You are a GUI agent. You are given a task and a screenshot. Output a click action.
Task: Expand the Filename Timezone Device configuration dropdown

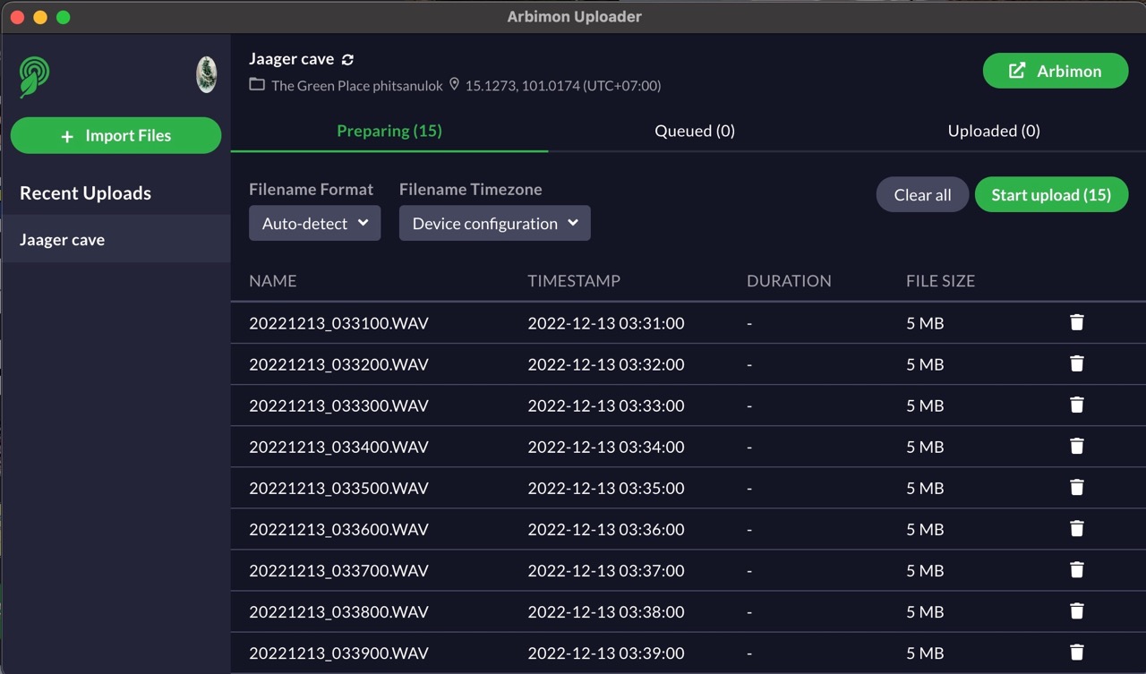point(495,223)
